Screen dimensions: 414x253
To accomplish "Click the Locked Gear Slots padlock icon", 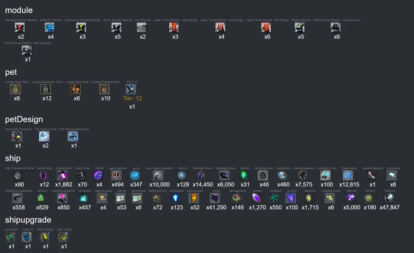I will coord(16,89).
